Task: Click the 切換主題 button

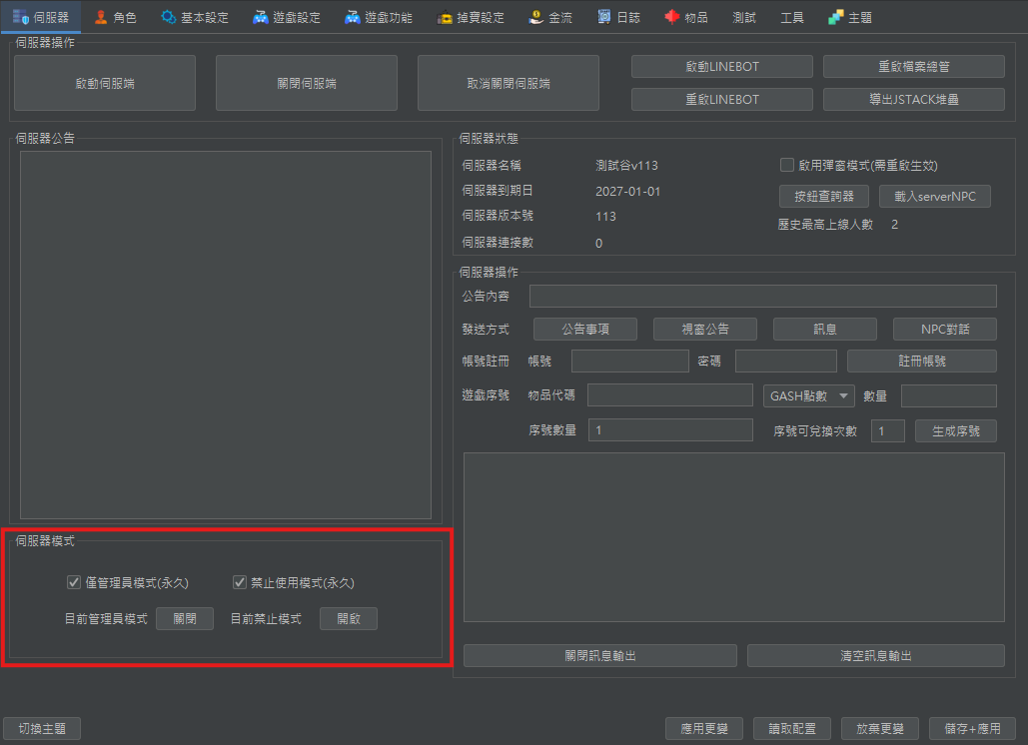Action: 42,729
